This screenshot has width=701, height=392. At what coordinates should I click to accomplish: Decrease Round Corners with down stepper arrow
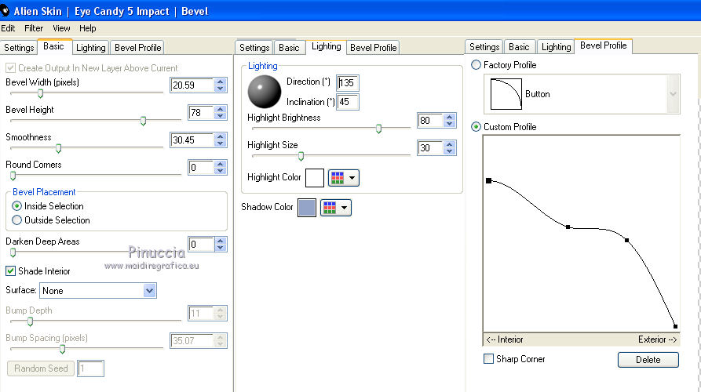(220, 171)
